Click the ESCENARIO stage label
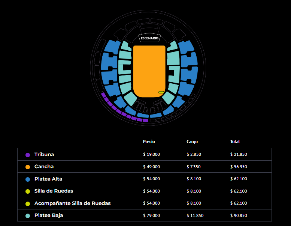The height and width of the screenshot is (226, 291). pyautogui.click(x=149, y=38)
